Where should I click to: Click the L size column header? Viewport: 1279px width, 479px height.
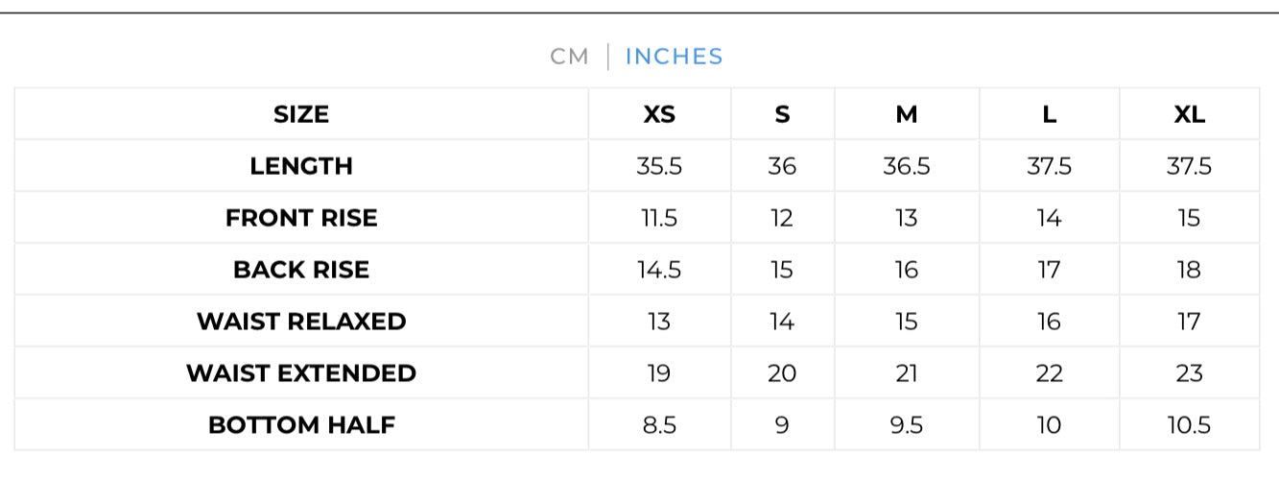coord(1049,114)
